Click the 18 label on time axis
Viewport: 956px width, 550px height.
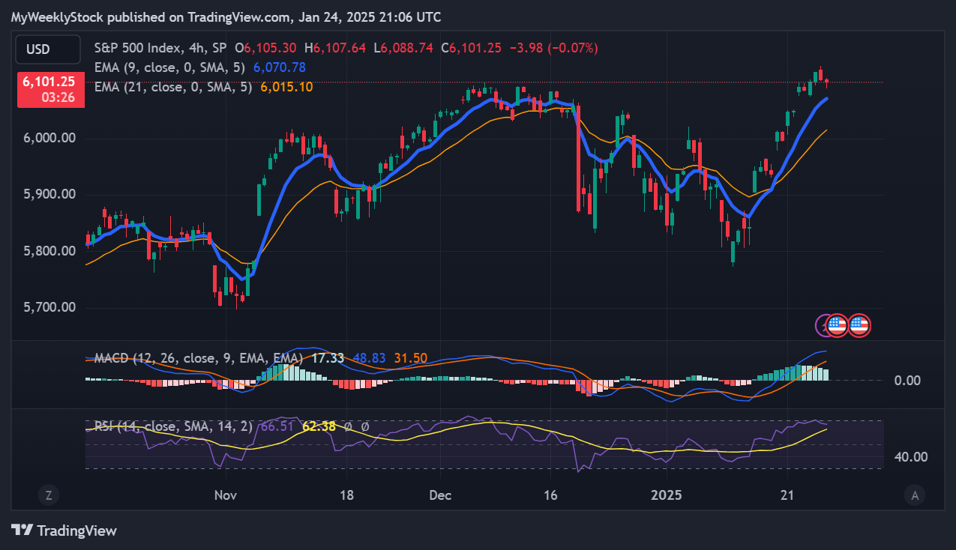346,495
